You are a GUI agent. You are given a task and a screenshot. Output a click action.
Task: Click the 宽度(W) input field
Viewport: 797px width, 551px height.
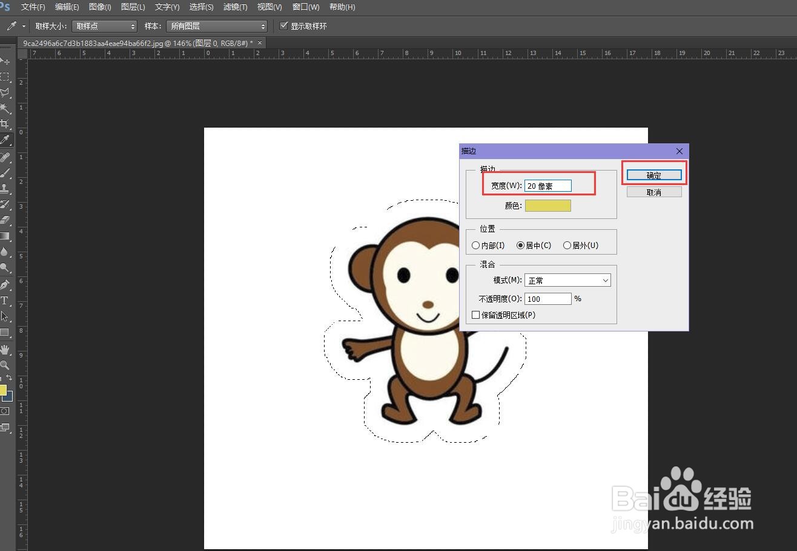548,186
